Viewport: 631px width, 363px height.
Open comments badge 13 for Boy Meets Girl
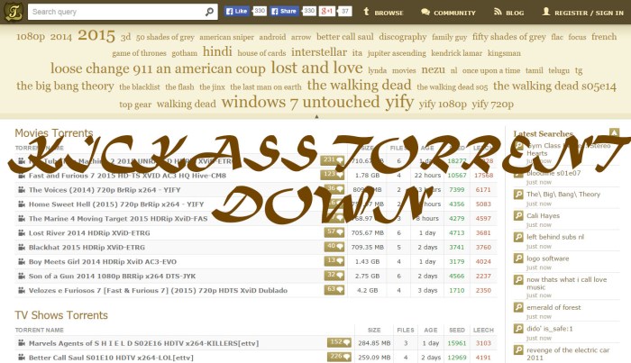click(x=334, y=261)
